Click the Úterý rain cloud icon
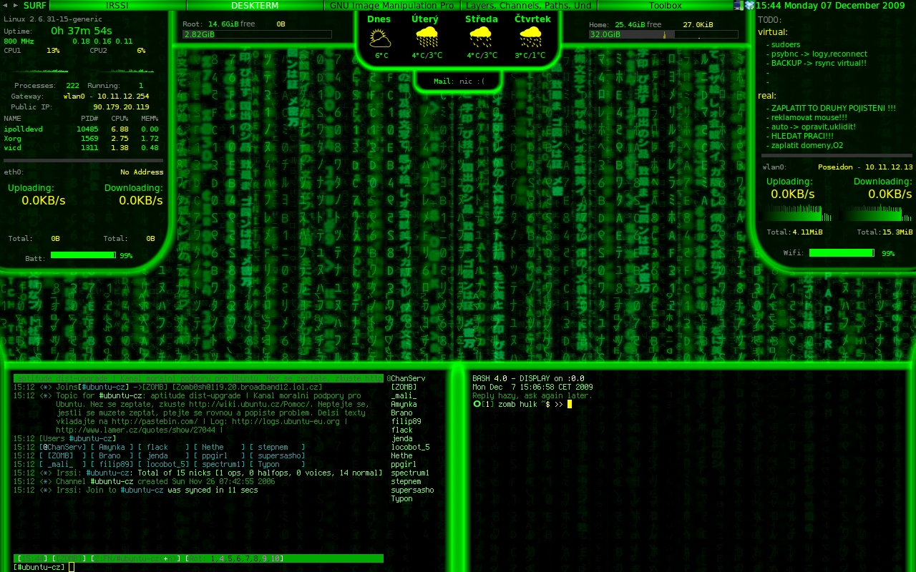Screen dimensions: 916x572 (x=427, y=37)
